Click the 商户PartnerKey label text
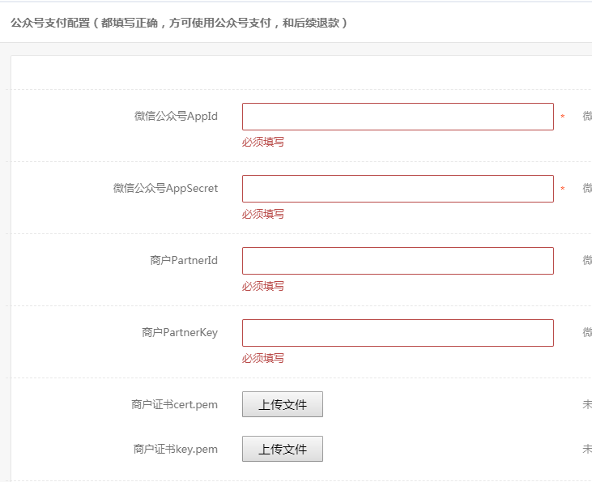Image resolution: width=592 pixels, height=482 pixels. pyautogui.click(x=180, y=332)
